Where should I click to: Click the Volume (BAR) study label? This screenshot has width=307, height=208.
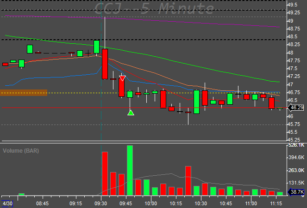pyautogui.click(x=21, y=151)
